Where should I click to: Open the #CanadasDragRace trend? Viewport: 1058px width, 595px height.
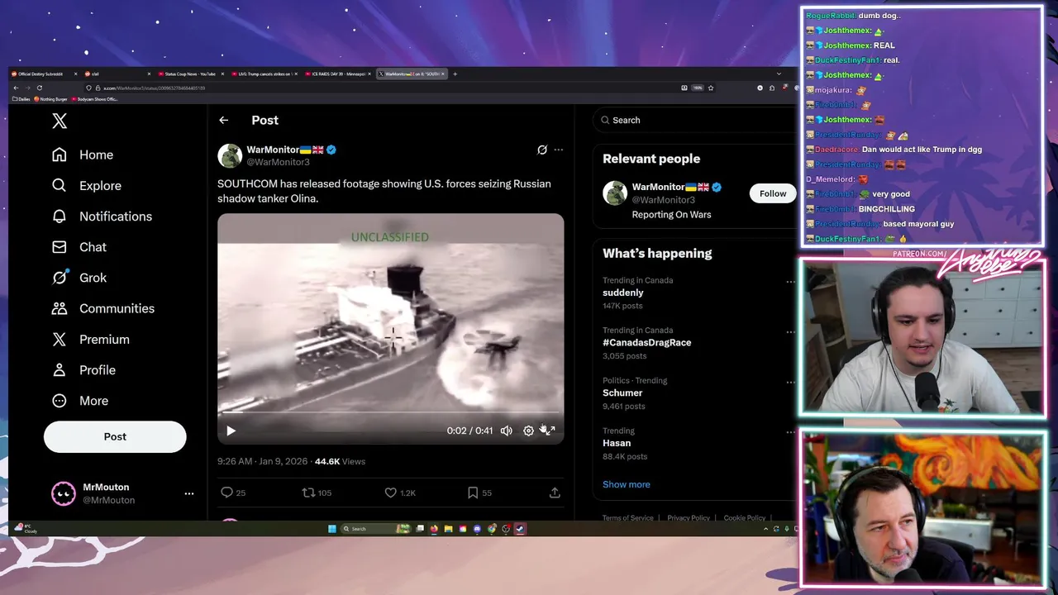[646, 343]
